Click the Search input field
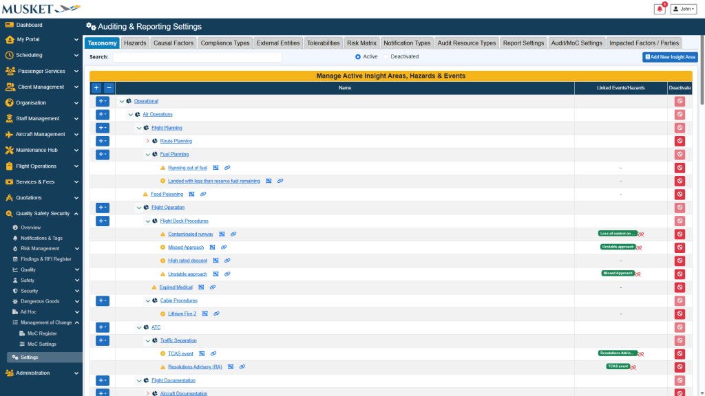 coord(197,57)
